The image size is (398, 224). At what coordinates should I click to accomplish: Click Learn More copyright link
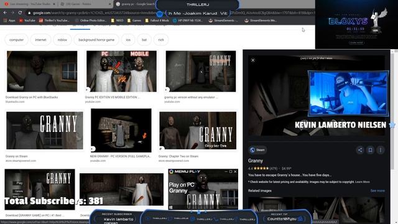(x=363, y=182)
